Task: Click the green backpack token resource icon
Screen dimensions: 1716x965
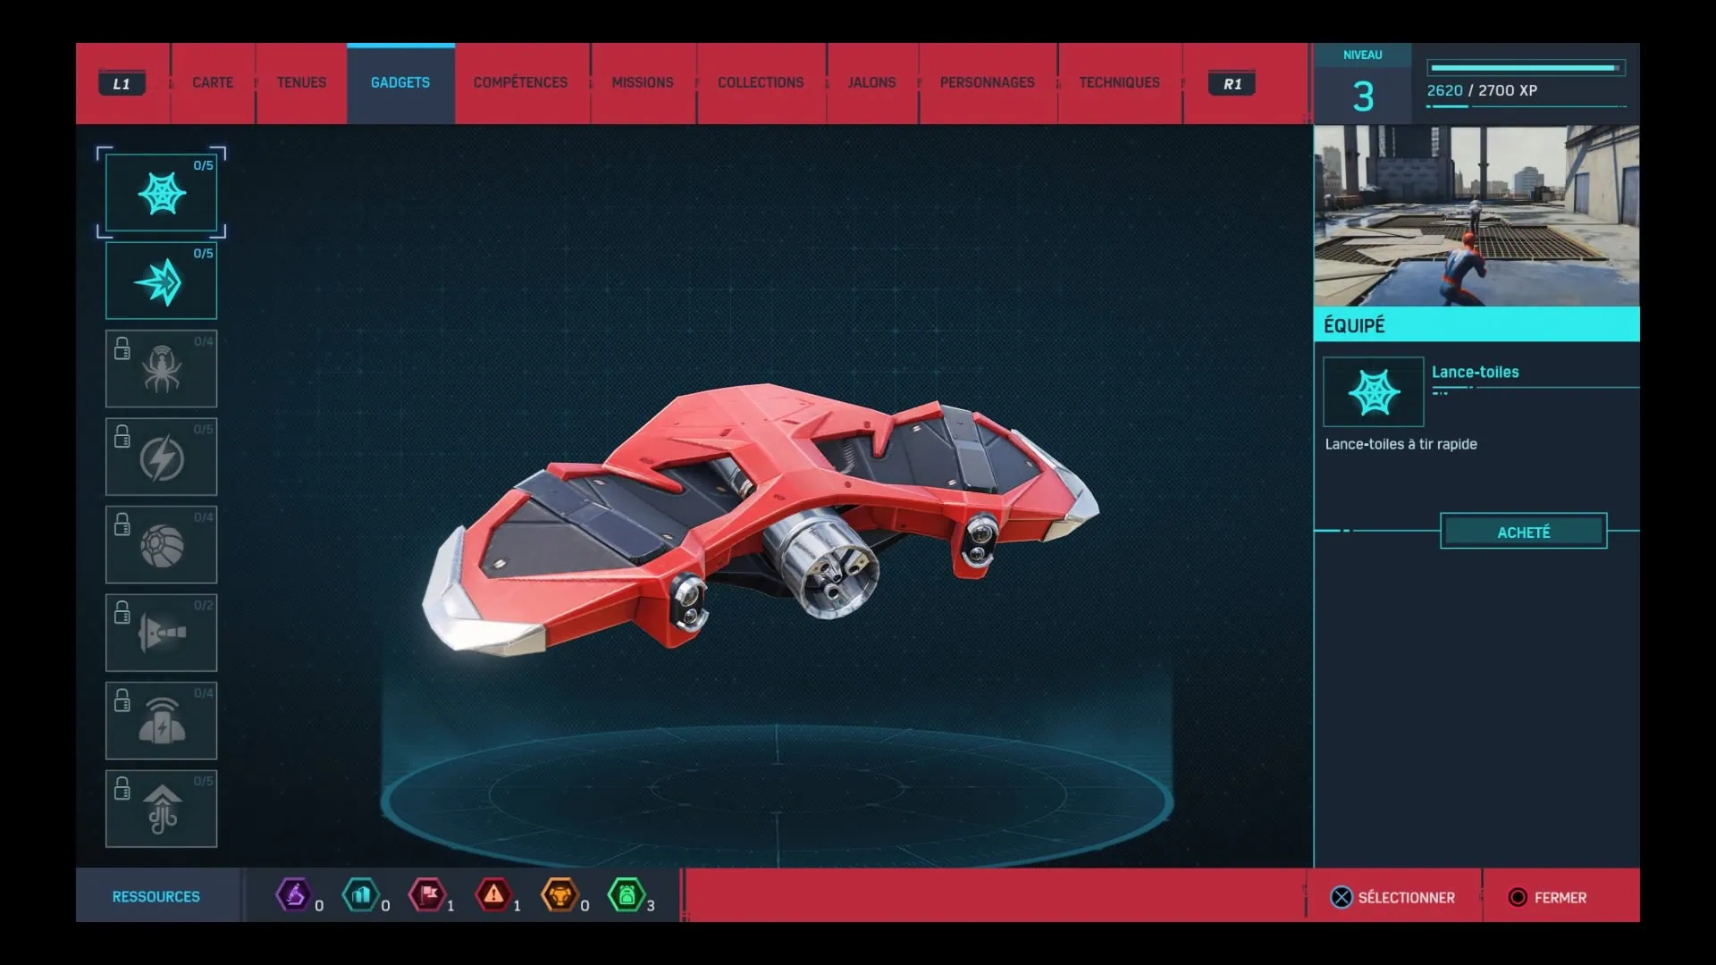Action: [626, 894]
